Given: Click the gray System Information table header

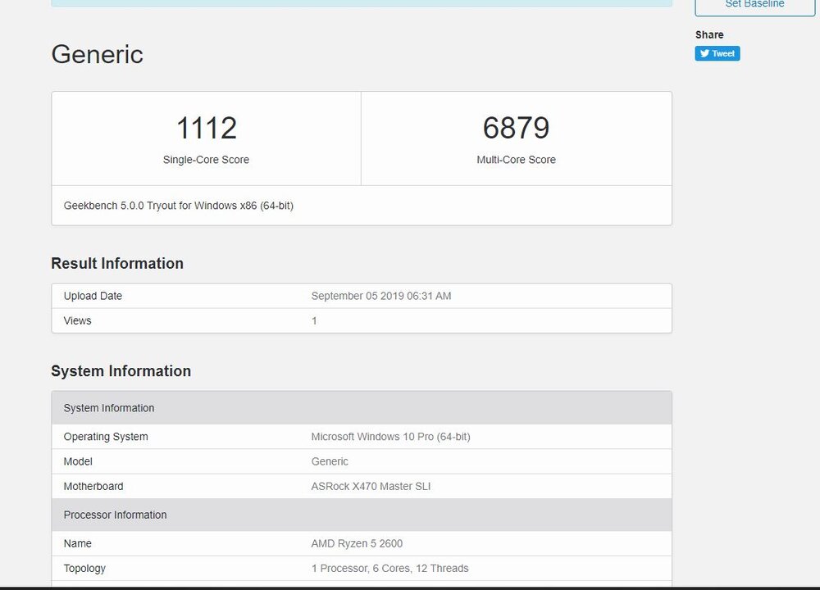Looking at the screenshot, I should click(x=362, y=407).
